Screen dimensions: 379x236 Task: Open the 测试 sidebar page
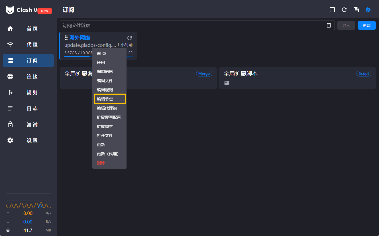coord(28,124)
